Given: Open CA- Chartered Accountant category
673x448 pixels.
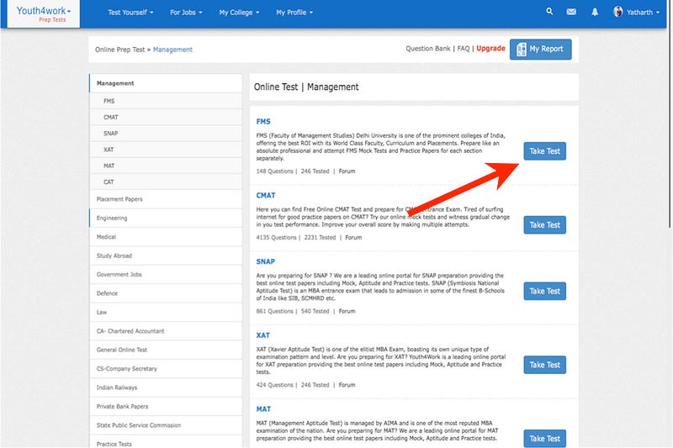Looking at the screenshot, I should pos(166,331).
